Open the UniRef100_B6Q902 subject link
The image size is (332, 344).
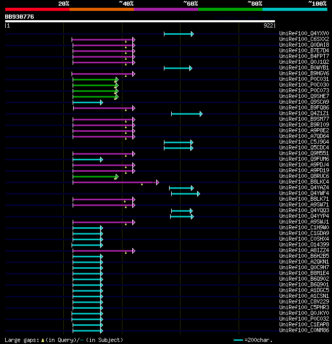(304, 279)
